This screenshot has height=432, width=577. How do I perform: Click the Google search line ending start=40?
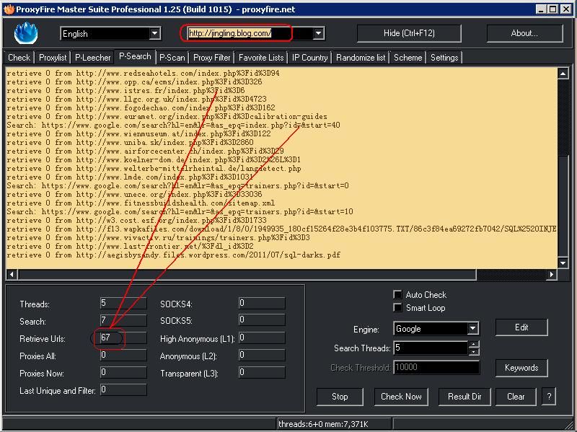173,125
